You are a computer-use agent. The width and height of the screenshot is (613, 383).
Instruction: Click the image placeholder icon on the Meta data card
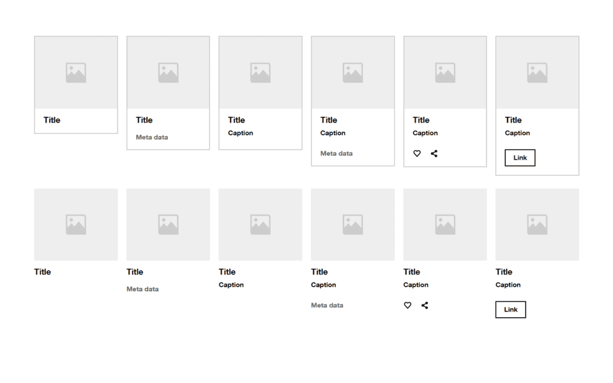pyautogui.click(x=167, y=71)
